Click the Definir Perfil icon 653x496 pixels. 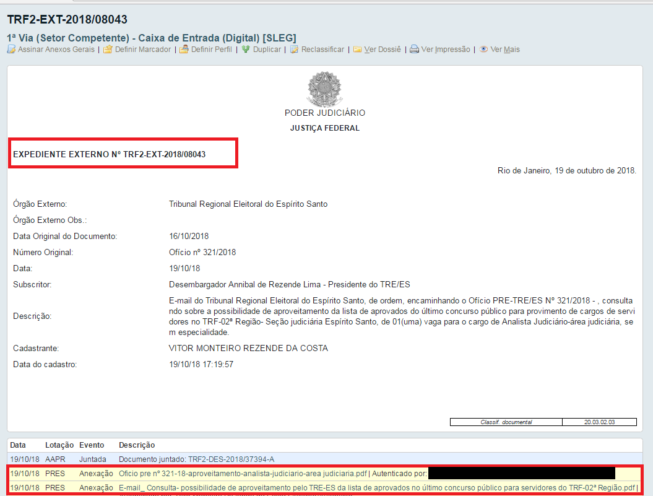(184, 50)
